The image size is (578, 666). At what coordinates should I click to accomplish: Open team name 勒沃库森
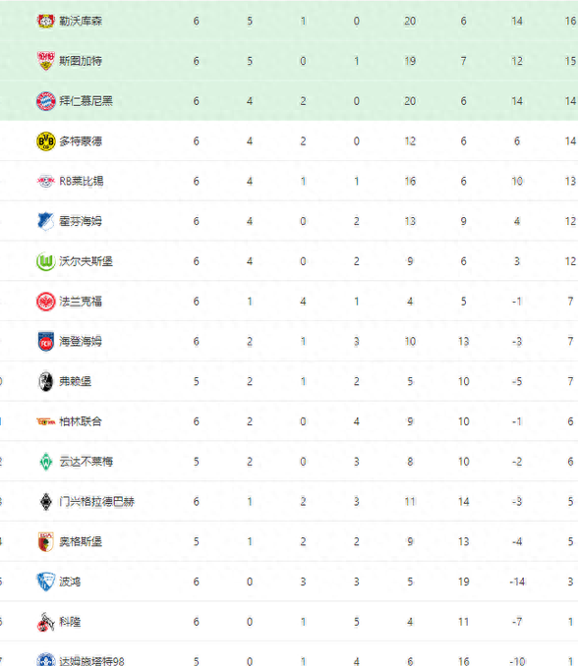[x=81, y=21]
